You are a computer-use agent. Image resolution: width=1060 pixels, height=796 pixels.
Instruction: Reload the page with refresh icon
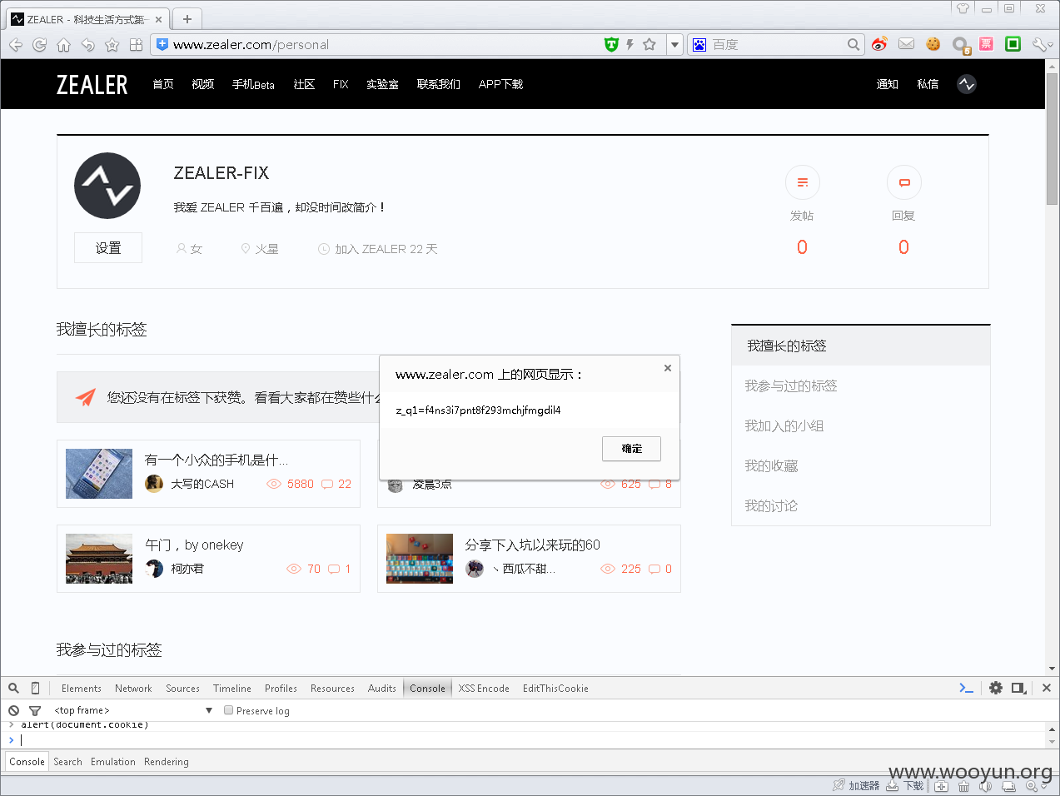tap(39, 45)
